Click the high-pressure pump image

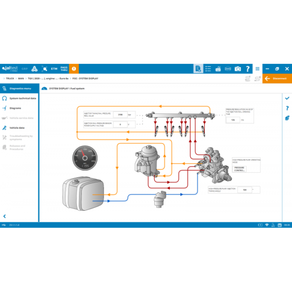point(214,165)
